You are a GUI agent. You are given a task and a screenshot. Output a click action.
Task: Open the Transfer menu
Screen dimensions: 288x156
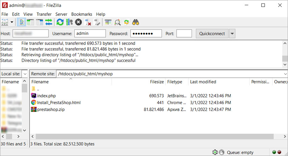[44, 14]
